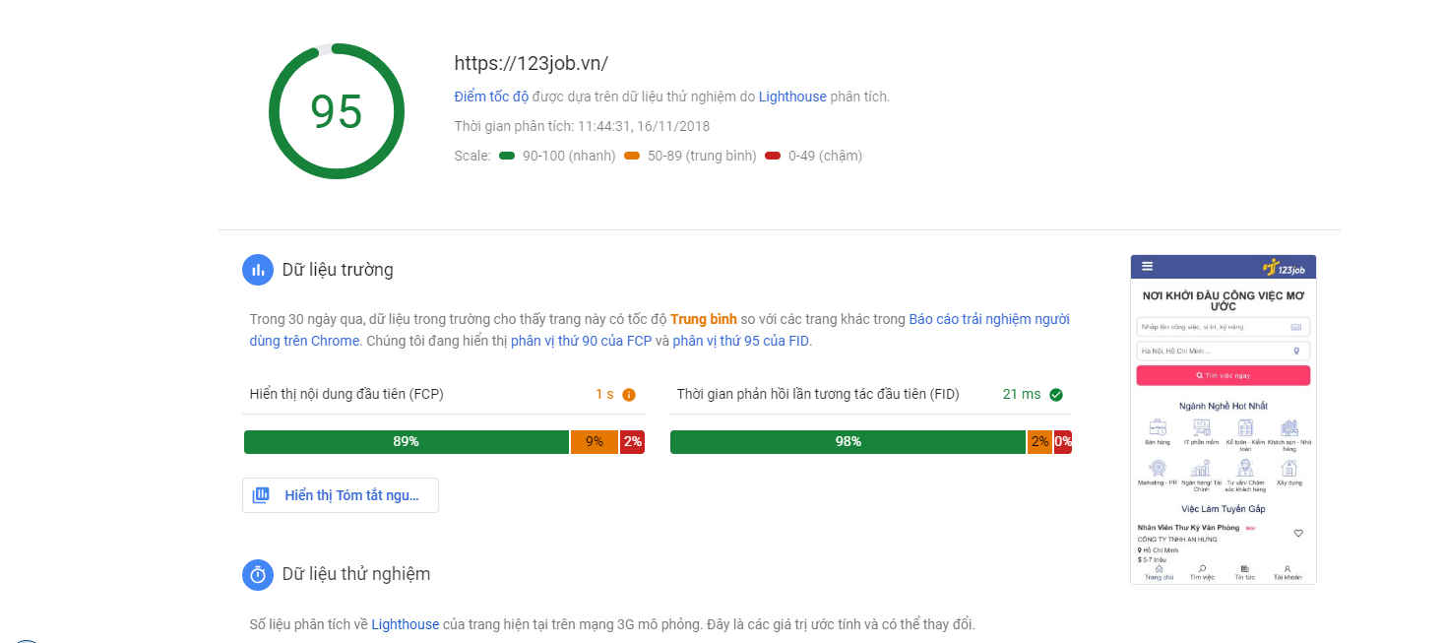Click the chart icon inside Hiển thị Tóm tắt button

point(261,495)
